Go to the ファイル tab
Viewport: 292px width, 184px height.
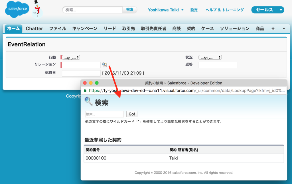58,29
